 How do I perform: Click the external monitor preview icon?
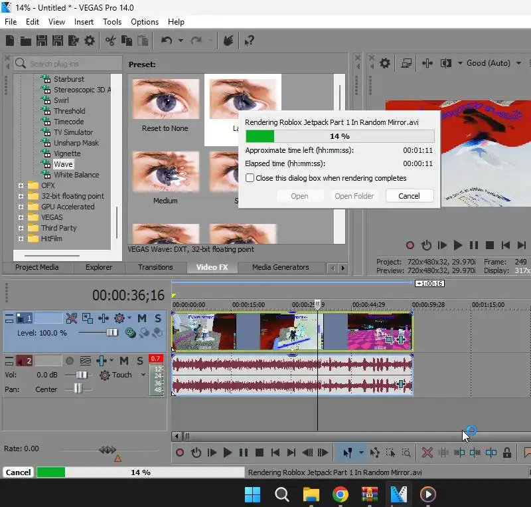pos(406,63)
